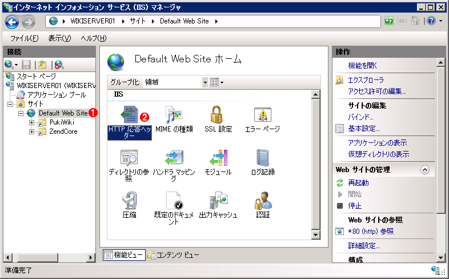Open the ヘルプ(H) menu
Screen dimensions: 449x279
(x=94, y=38)
